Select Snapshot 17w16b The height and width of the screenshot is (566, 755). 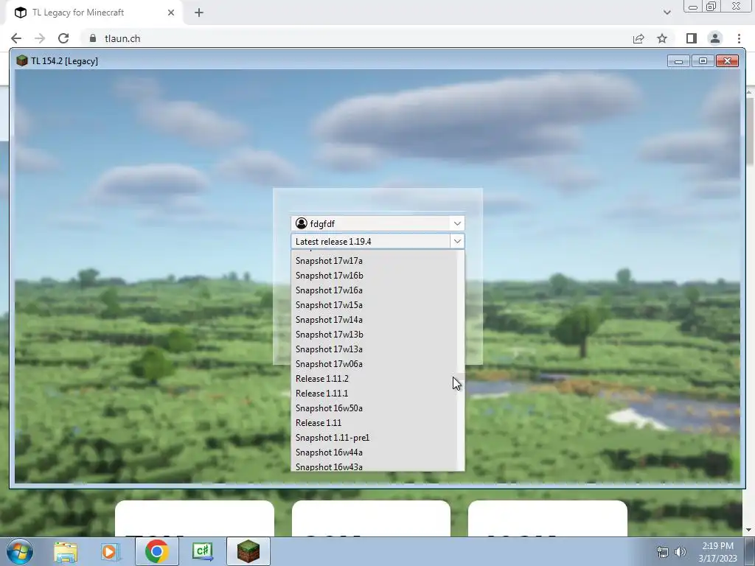point(374,276)
